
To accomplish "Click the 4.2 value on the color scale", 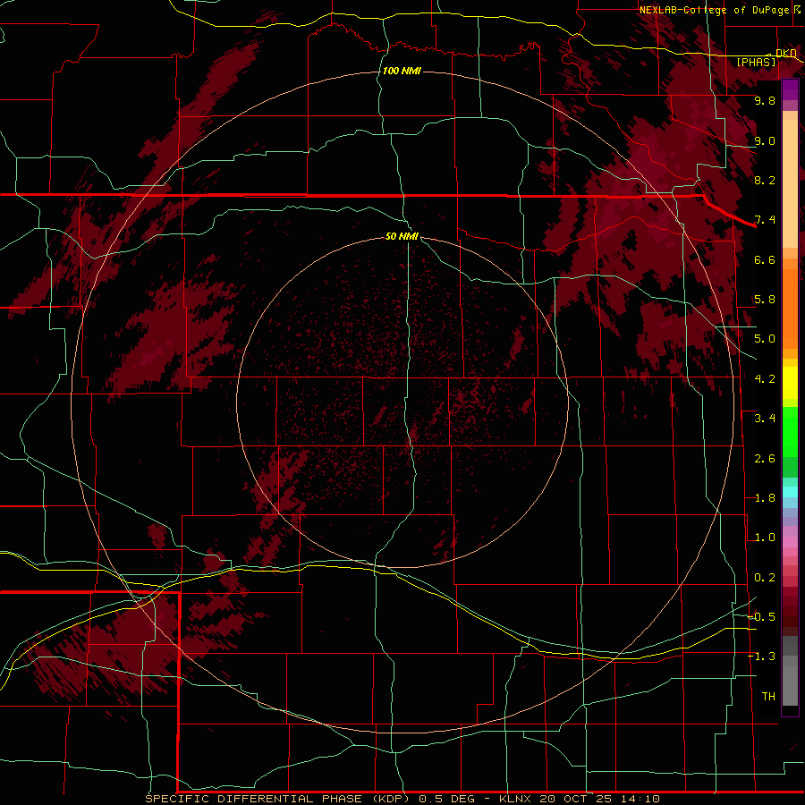I will [765, 379].
